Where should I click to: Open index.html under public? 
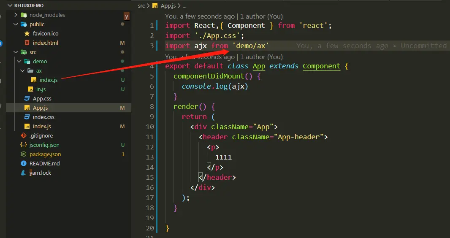click(45, 43)
